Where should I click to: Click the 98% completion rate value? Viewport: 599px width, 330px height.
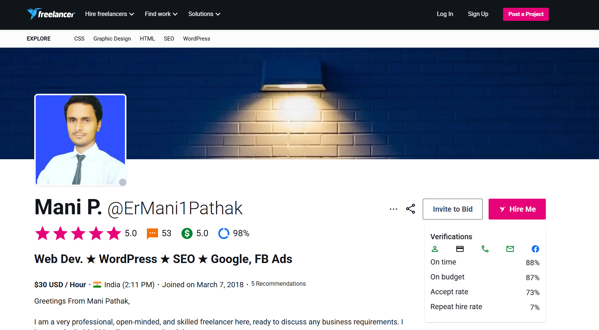[241, 233]
